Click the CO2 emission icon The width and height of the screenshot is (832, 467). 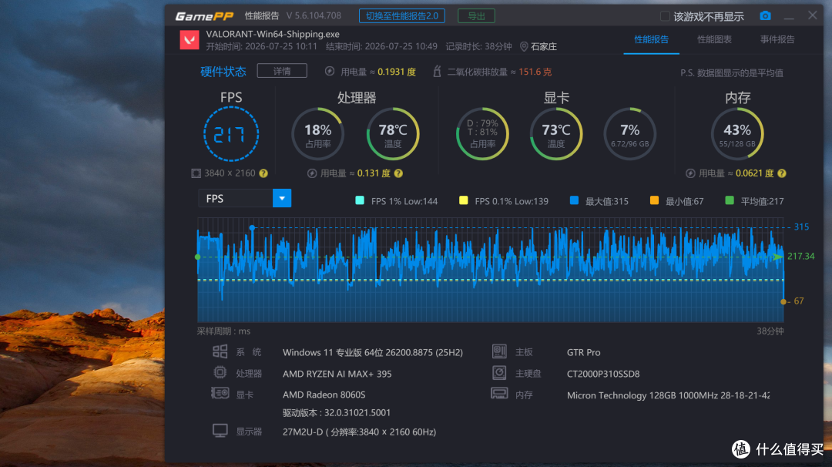(437, 71)
